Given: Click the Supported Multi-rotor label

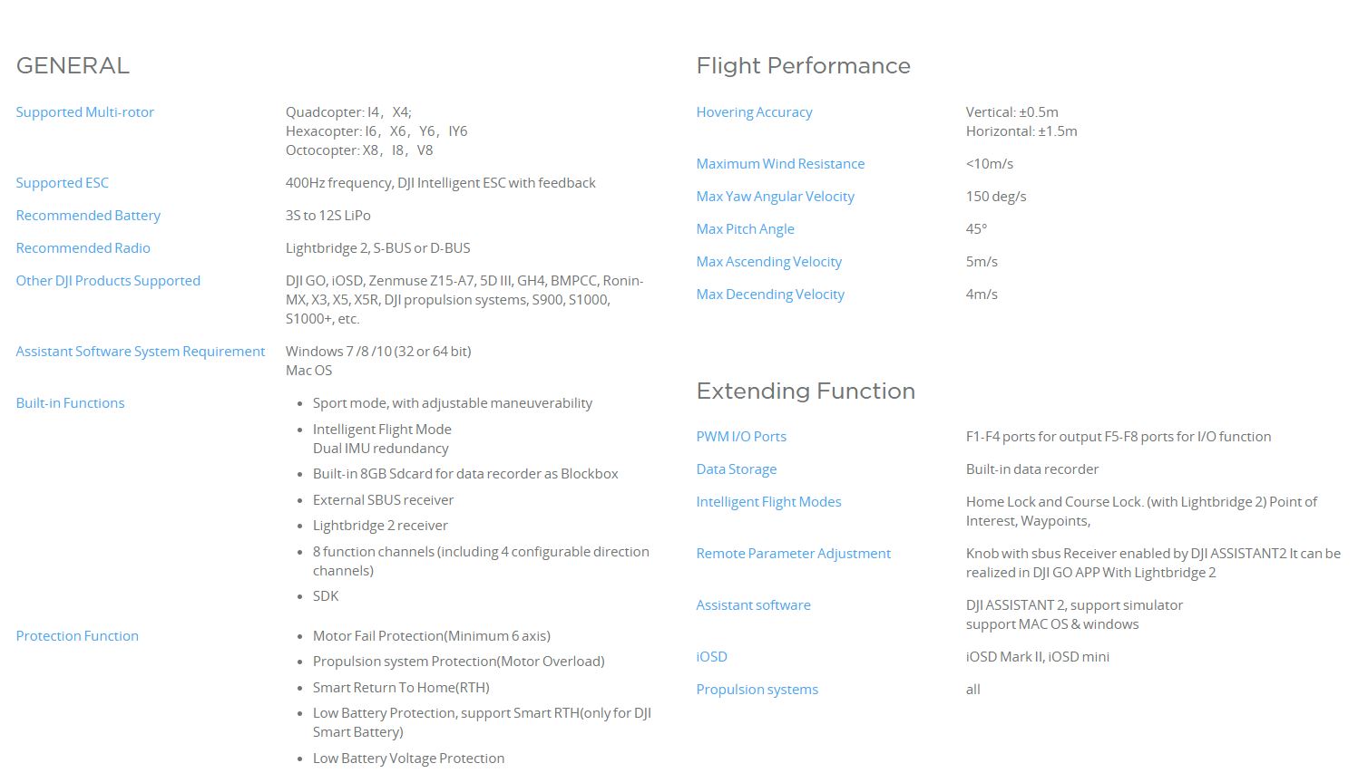Looking at the screenshot, I should (84, 112).
